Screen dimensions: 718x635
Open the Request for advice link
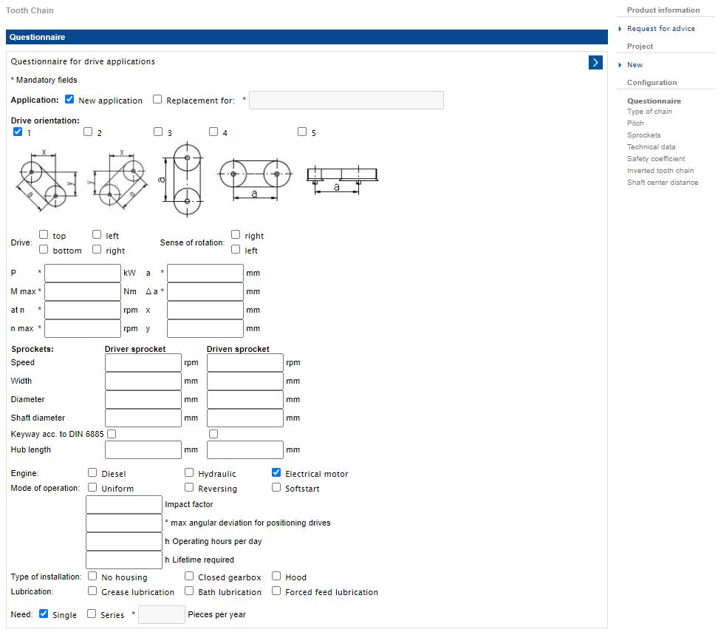pyautogui.click(x=661, y=28)
